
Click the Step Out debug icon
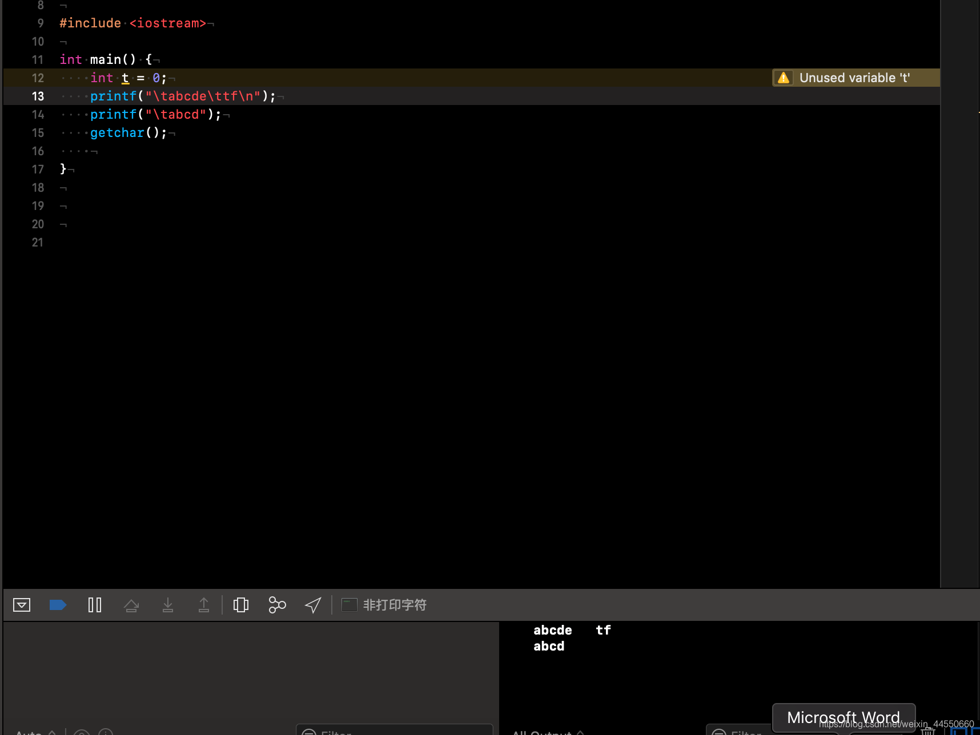pos(204,605)
